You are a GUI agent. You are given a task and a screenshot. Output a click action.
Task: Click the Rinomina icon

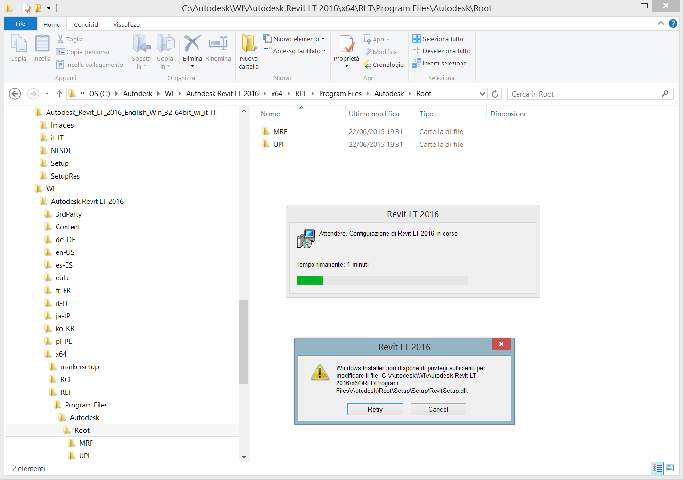pos(218,43)
